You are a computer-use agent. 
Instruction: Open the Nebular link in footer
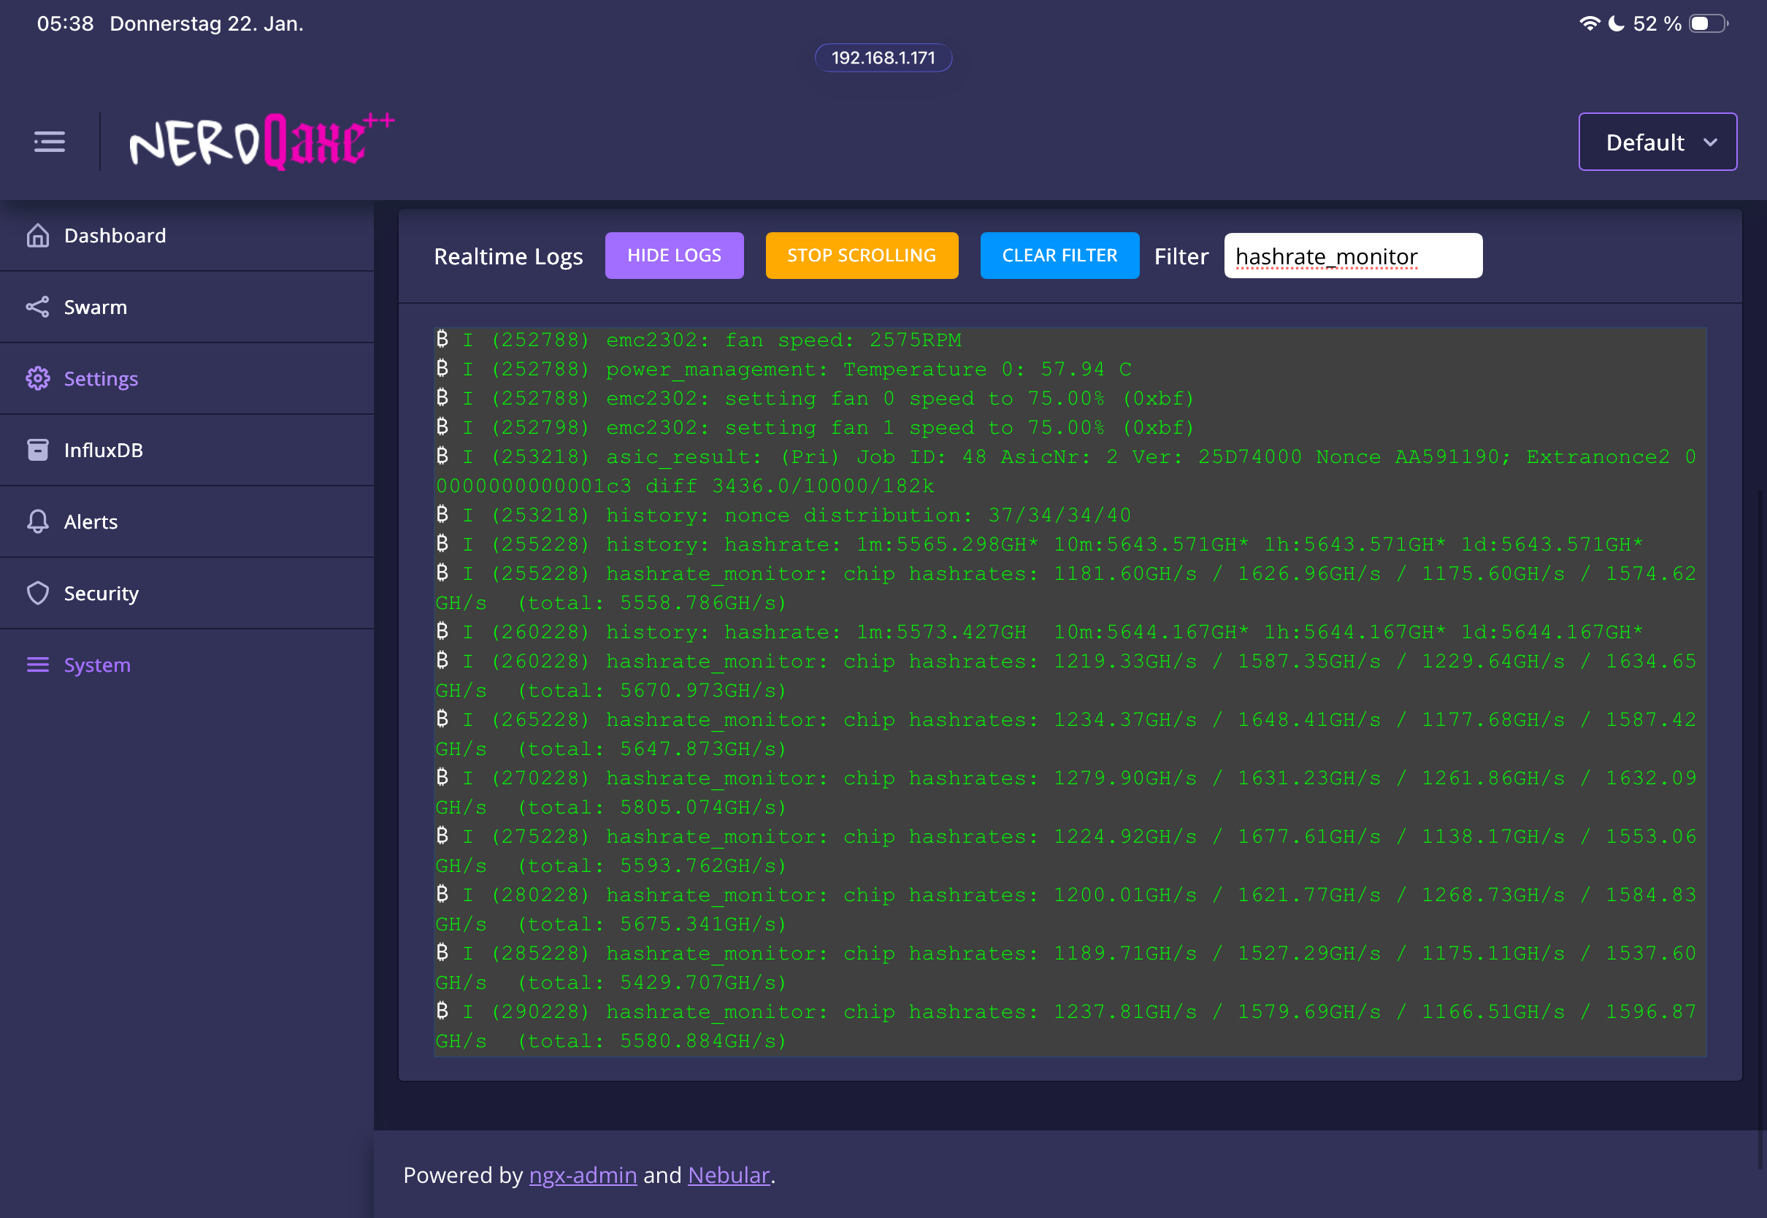pyautogui.click(x=729, y=1174)
